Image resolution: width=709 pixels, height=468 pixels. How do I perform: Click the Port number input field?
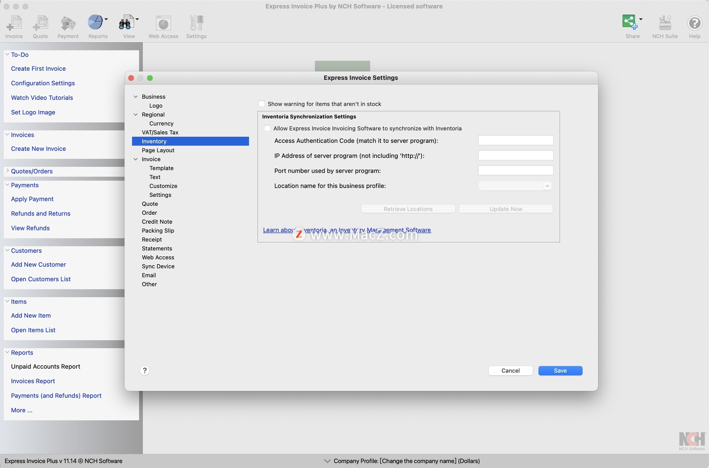pyautogui.click(x=516, y=170)
